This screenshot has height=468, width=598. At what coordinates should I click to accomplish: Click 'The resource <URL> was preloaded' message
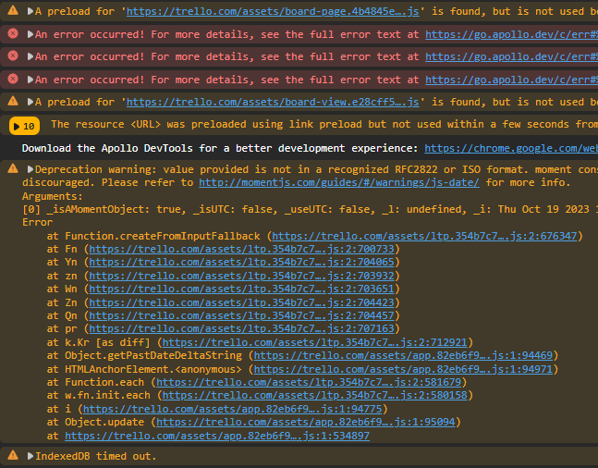[324, 124]
